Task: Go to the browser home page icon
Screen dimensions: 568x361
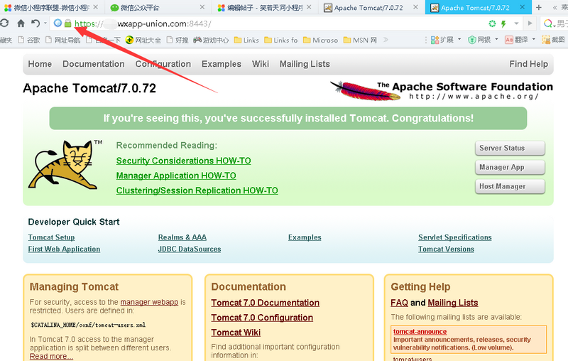Action: [21, 23]
